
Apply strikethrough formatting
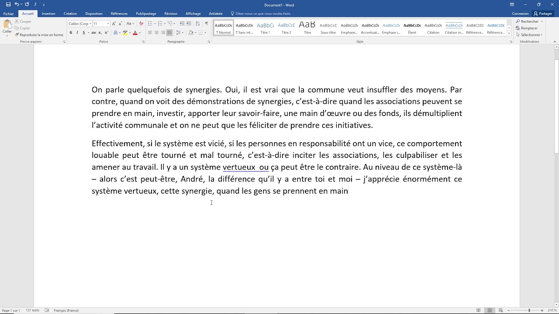coord(93,33)
